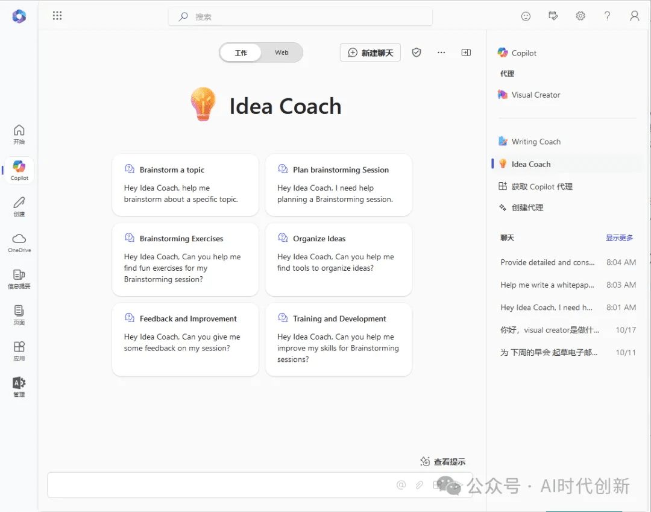Open 获取 Copilot 代理
Image resolution: width=651 pixels, height=512 pixels.
tap(536, 186)
